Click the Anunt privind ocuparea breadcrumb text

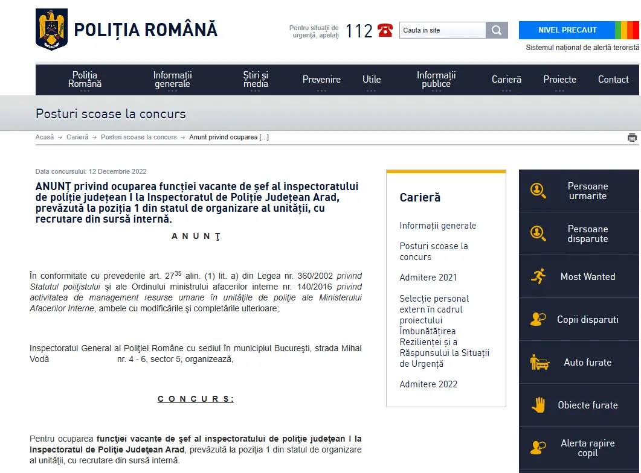(x=229, y=137)
